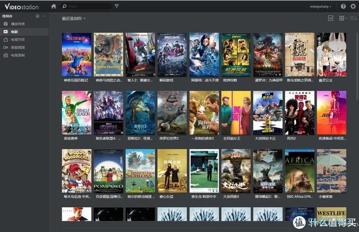Open the 哈尔的移动城堡 poster
Image resolution: width=359 pixels, height=232 pixels.
pyautogui.click(x=140, y=171)
